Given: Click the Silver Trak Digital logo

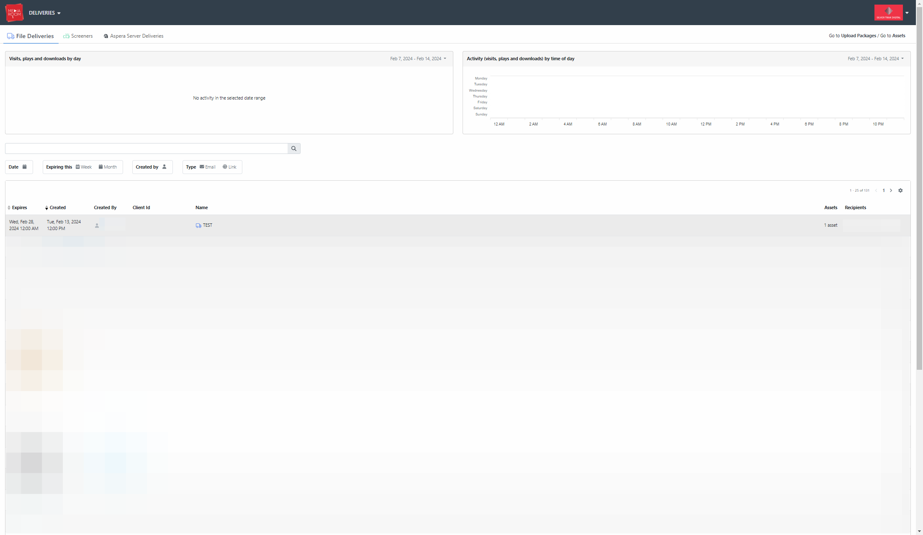Looking at the screenshot, I should click(888, 13).
